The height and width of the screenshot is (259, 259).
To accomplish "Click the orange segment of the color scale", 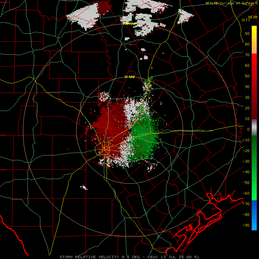I will point(254,49).
